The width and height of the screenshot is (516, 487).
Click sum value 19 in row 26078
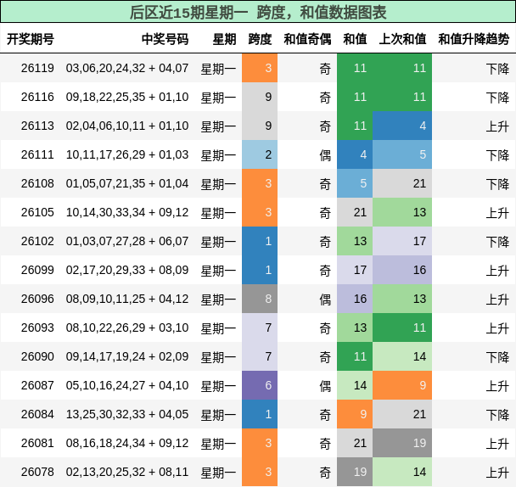coord(355,472)
